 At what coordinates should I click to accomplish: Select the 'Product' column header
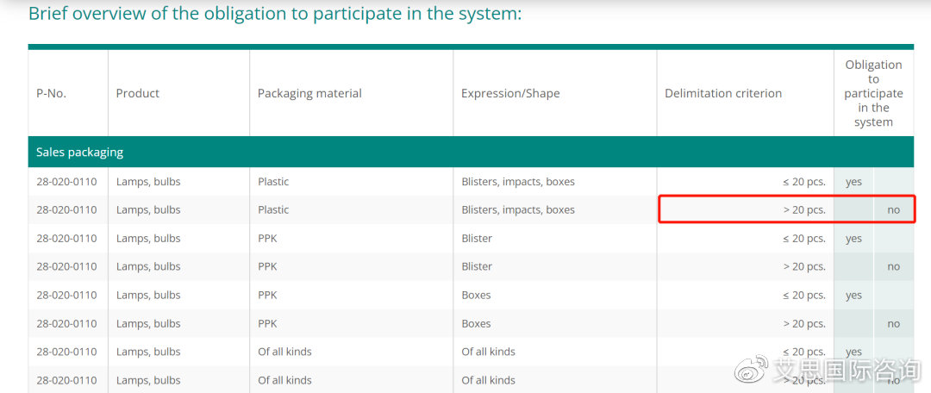[138, 93]
